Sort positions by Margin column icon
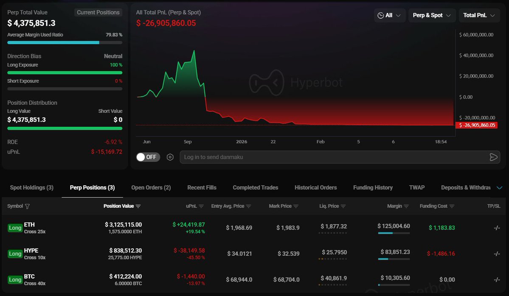This screenshot has height=296, width=509. pos(406,207)
